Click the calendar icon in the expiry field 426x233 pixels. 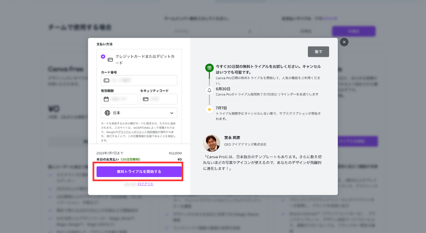click(x=106, y=99)
